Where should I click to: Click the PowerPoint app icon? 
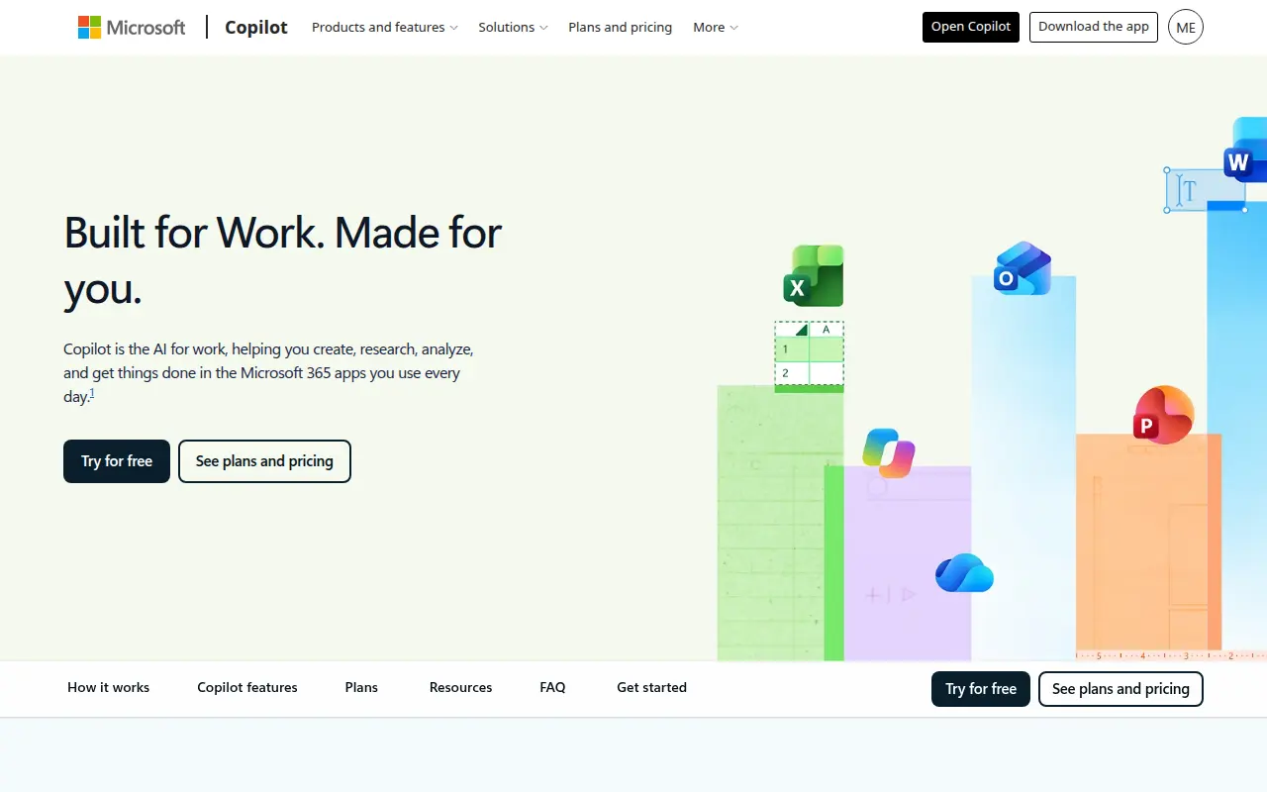[x=1164, y=415]
